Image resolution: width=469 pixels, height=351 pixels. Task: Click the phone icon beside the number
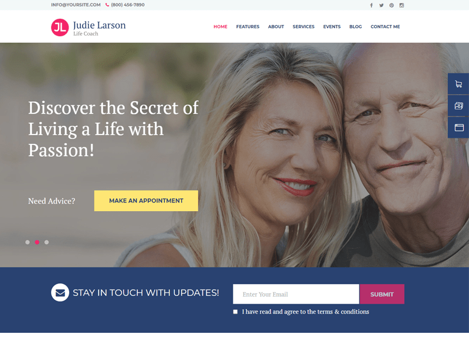(x=107, y=5)
